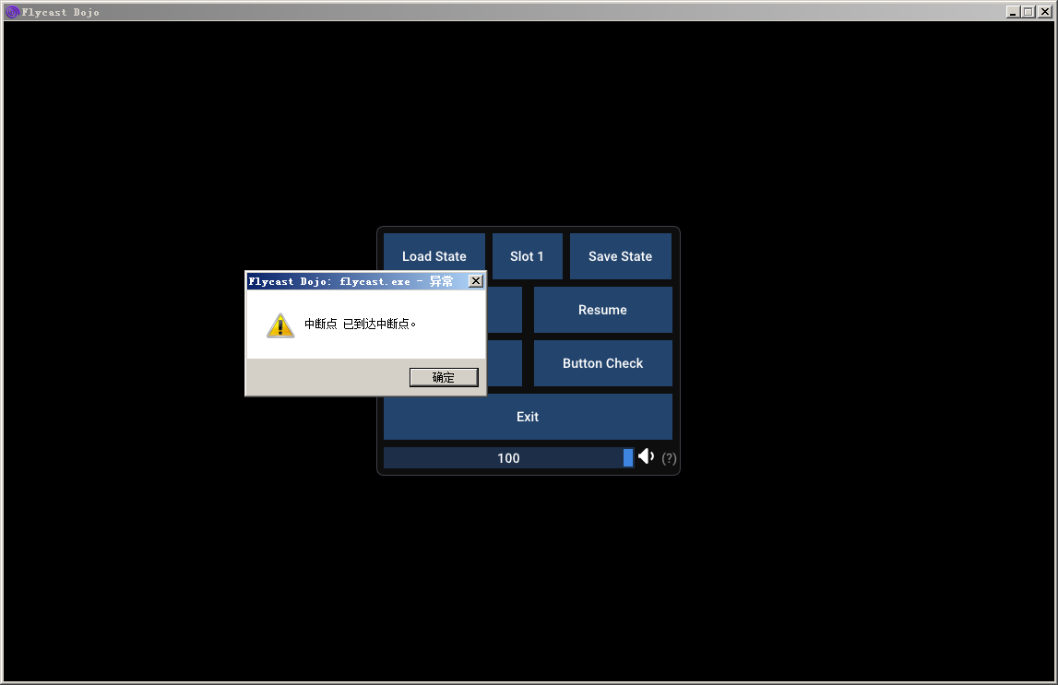This screenshot has height=685, width=1058.
Task: Click Exit in the pause menu
Action: (x=528, y=417)
